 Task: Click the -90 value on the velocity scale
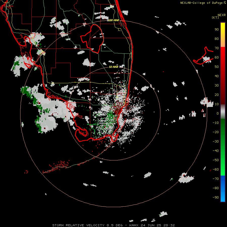coord(216,197)
